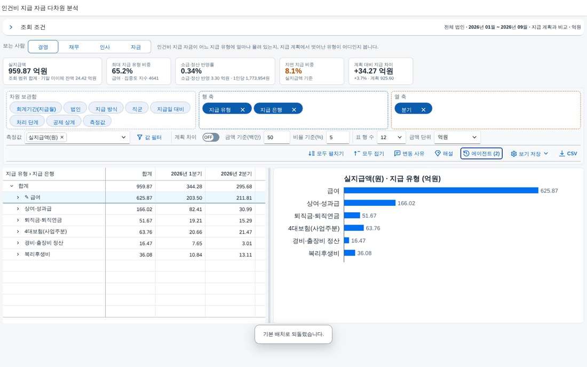Click the 기본 배치로 되돌렸습니다 toast message
The width and height of the screenshot is (587, 367).
click(293, 334)
